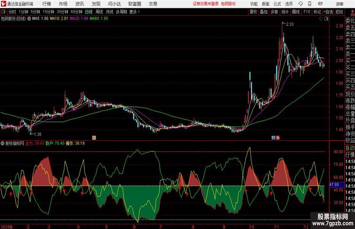Click the MA20: 1.99 value
Screen dimensions: 355x229
pyautogui.click(x=79, y=19)
